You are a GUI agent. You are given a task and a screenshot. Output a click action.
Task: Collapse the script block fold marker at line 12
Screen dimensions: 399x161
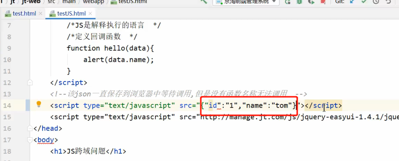(30, 83)
